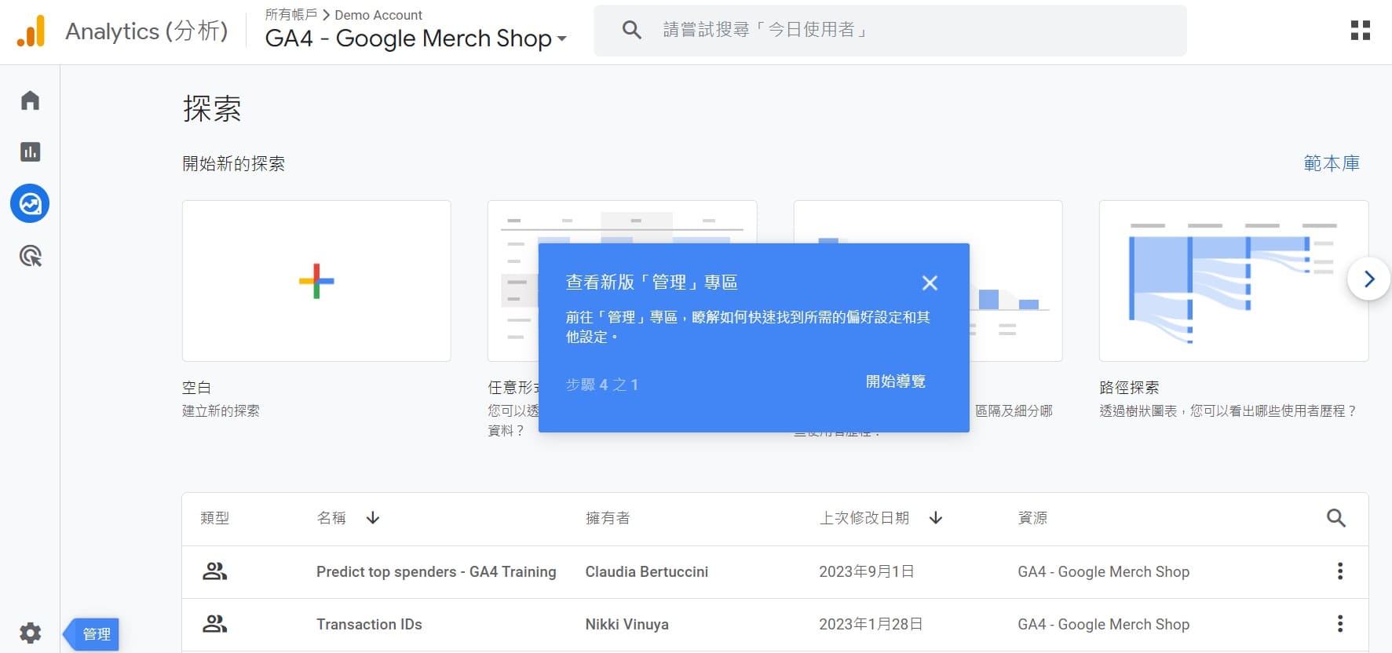Open the Advertising icon in sidebar

coord(30,256)
